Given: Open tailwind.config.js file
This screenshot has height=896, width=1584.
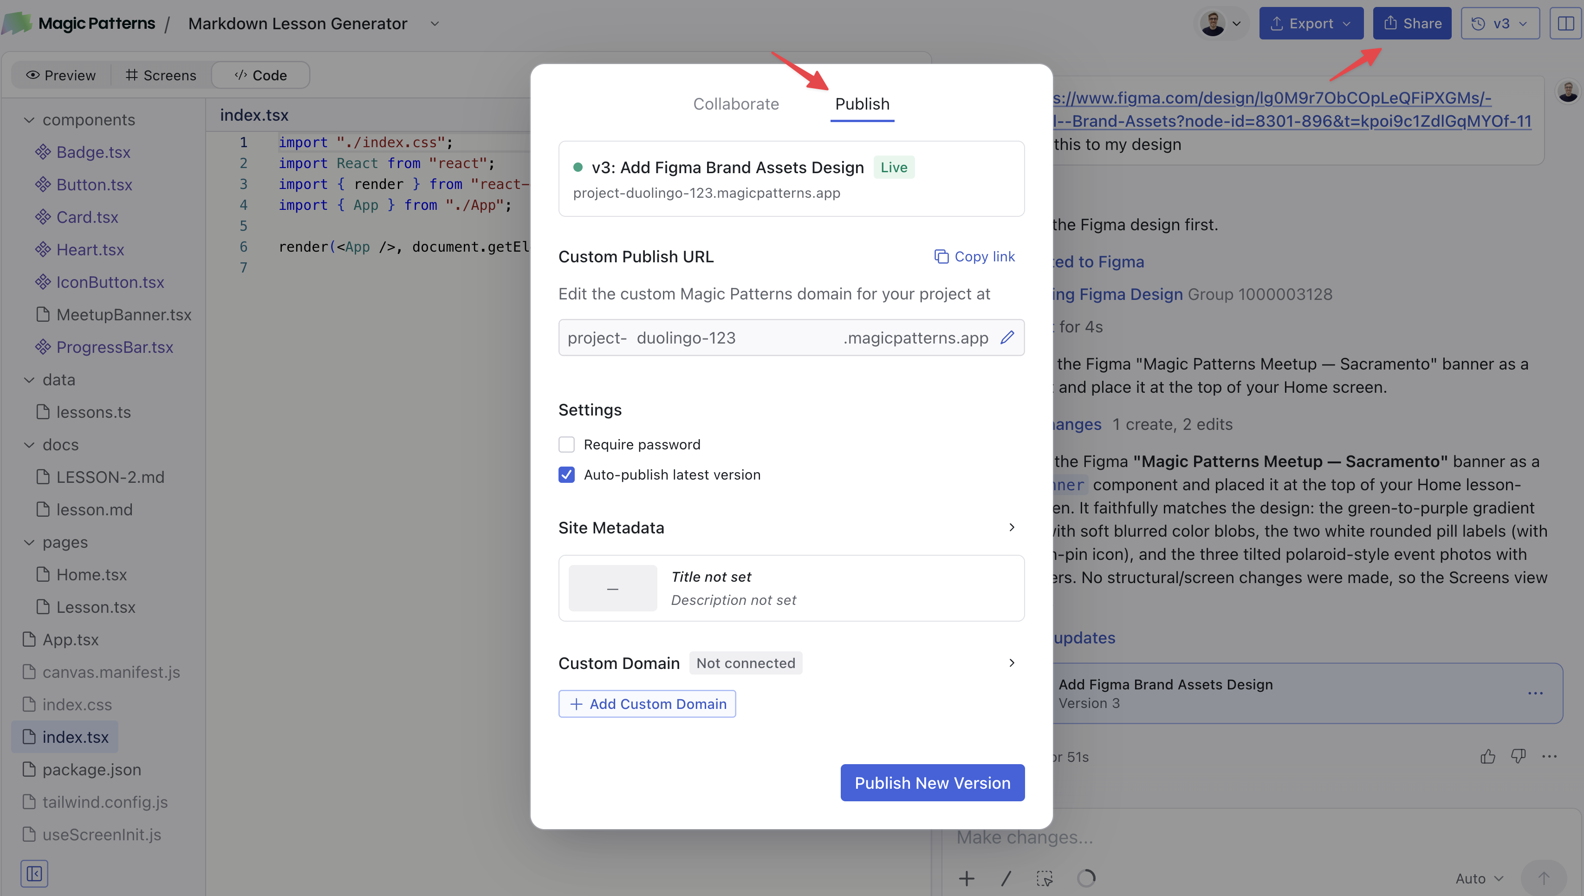Looking at the screenshot, I should point(95,802).
